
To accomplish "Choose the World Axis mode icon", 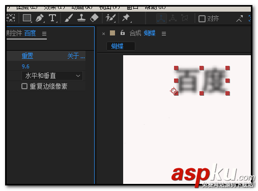I will pyautogui.click(x=173, y=18).
